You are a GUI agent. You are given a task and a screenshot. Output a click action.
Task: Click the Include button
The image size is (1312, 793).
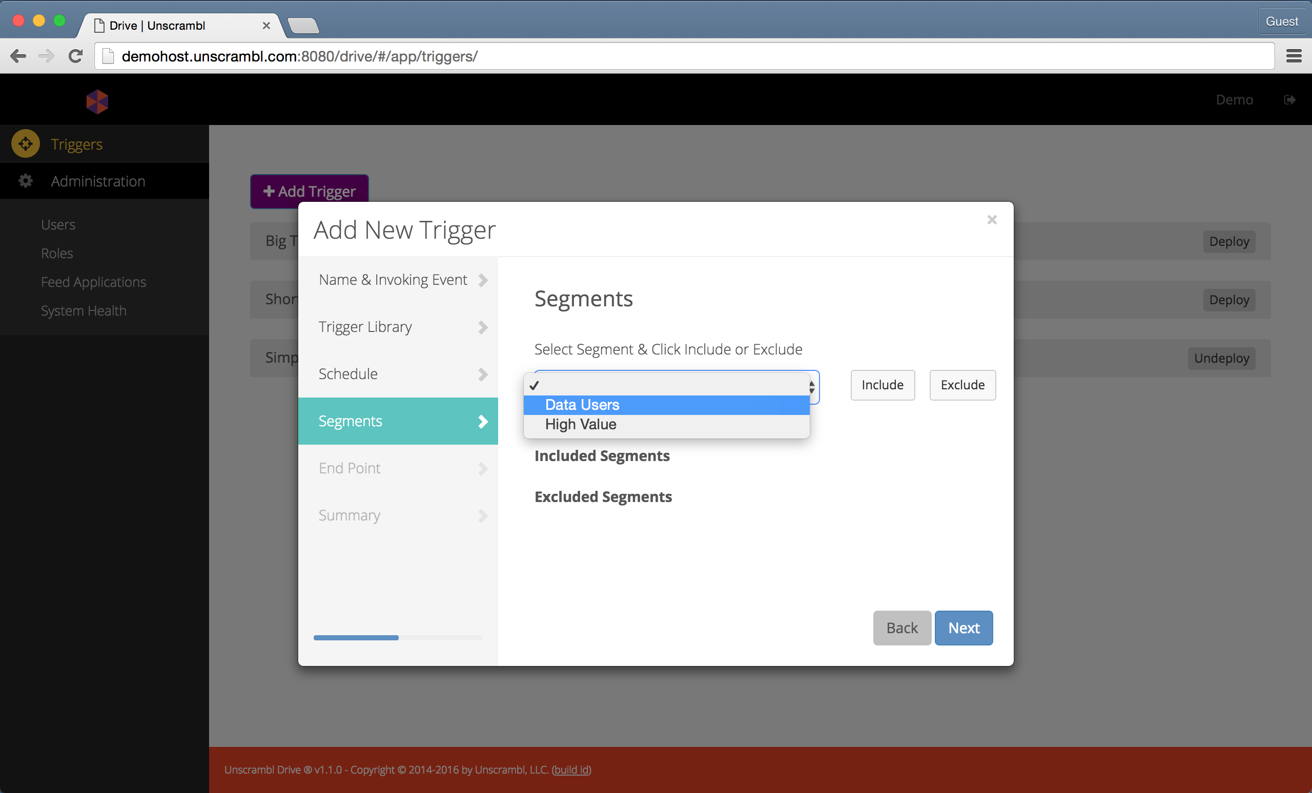click(883, 385)
